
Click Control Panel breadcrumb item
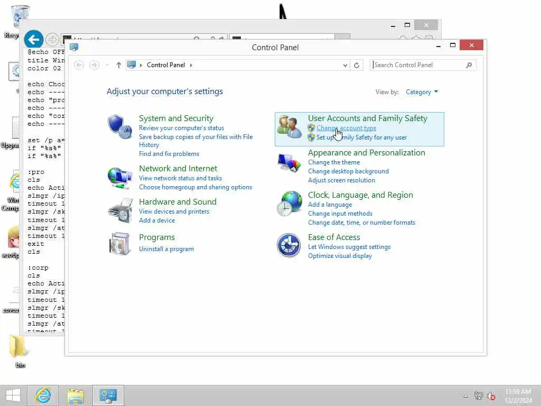(x=165, y=65)
